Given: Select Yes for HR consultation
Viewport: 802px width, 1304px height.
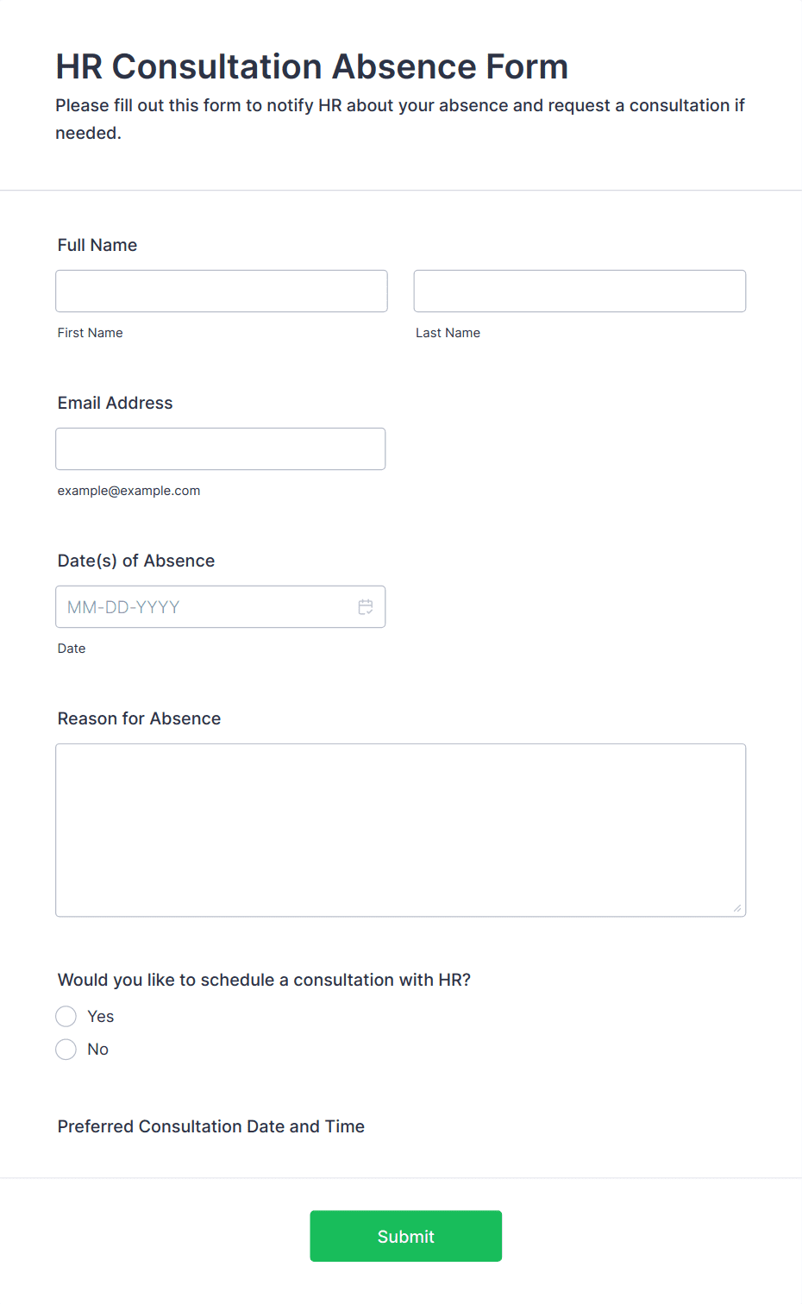Looking at the screenshot, I should pyautogui.click(x=66, y=1017).
